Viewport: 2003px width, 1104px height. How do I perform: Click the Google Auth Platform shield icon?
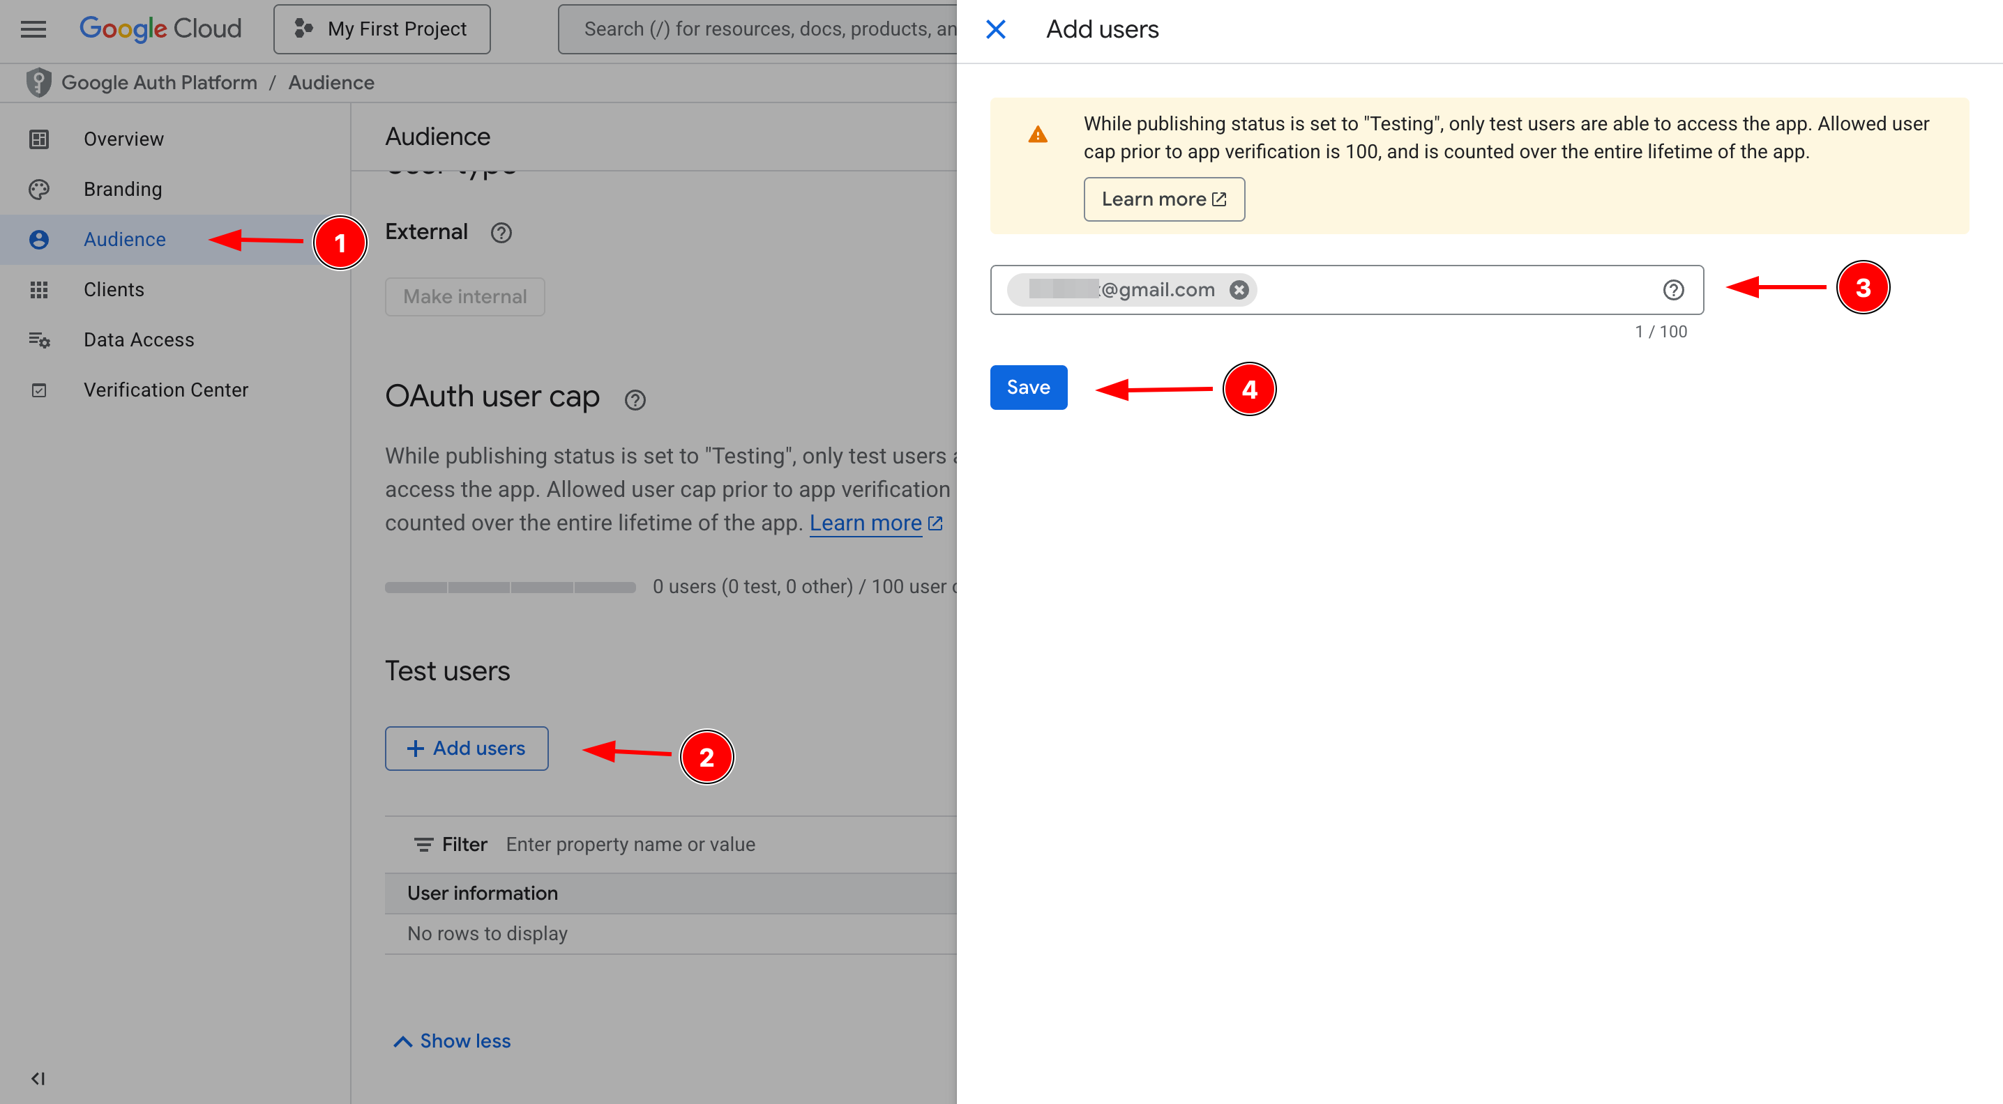pos(38,82)
